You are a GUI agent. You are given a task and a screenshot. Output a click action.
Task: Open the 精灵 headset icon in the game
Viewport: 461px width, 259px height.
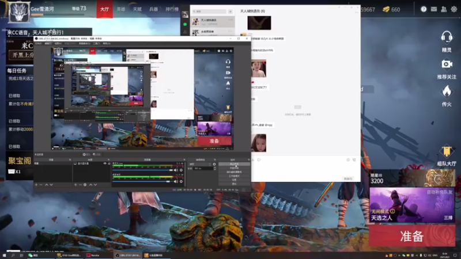tap(446, 37)
